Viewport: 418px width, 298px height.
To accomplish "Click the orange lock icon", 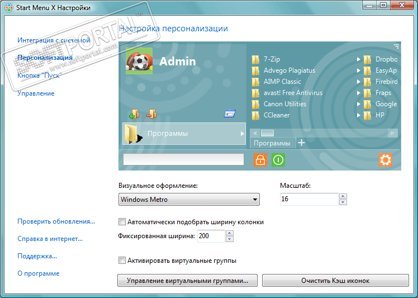I will [260, 160].
